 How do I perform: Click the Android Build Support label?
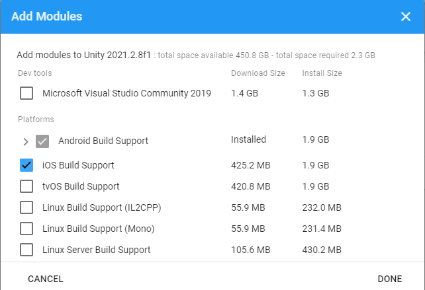(x=103, y=141)
